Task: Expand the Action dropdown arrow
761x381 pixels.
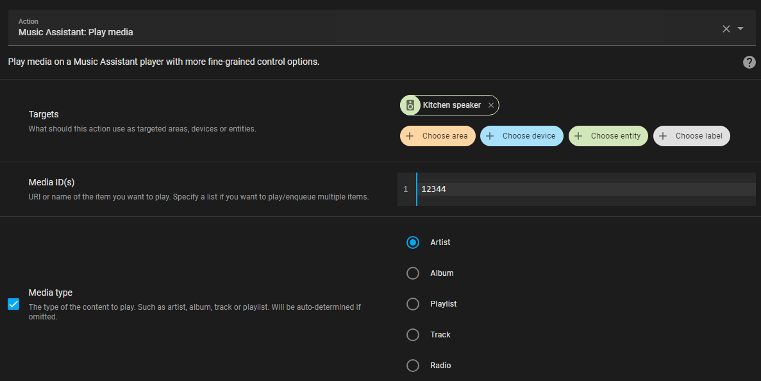Action: pyautogui.click(x=740, y=29)
